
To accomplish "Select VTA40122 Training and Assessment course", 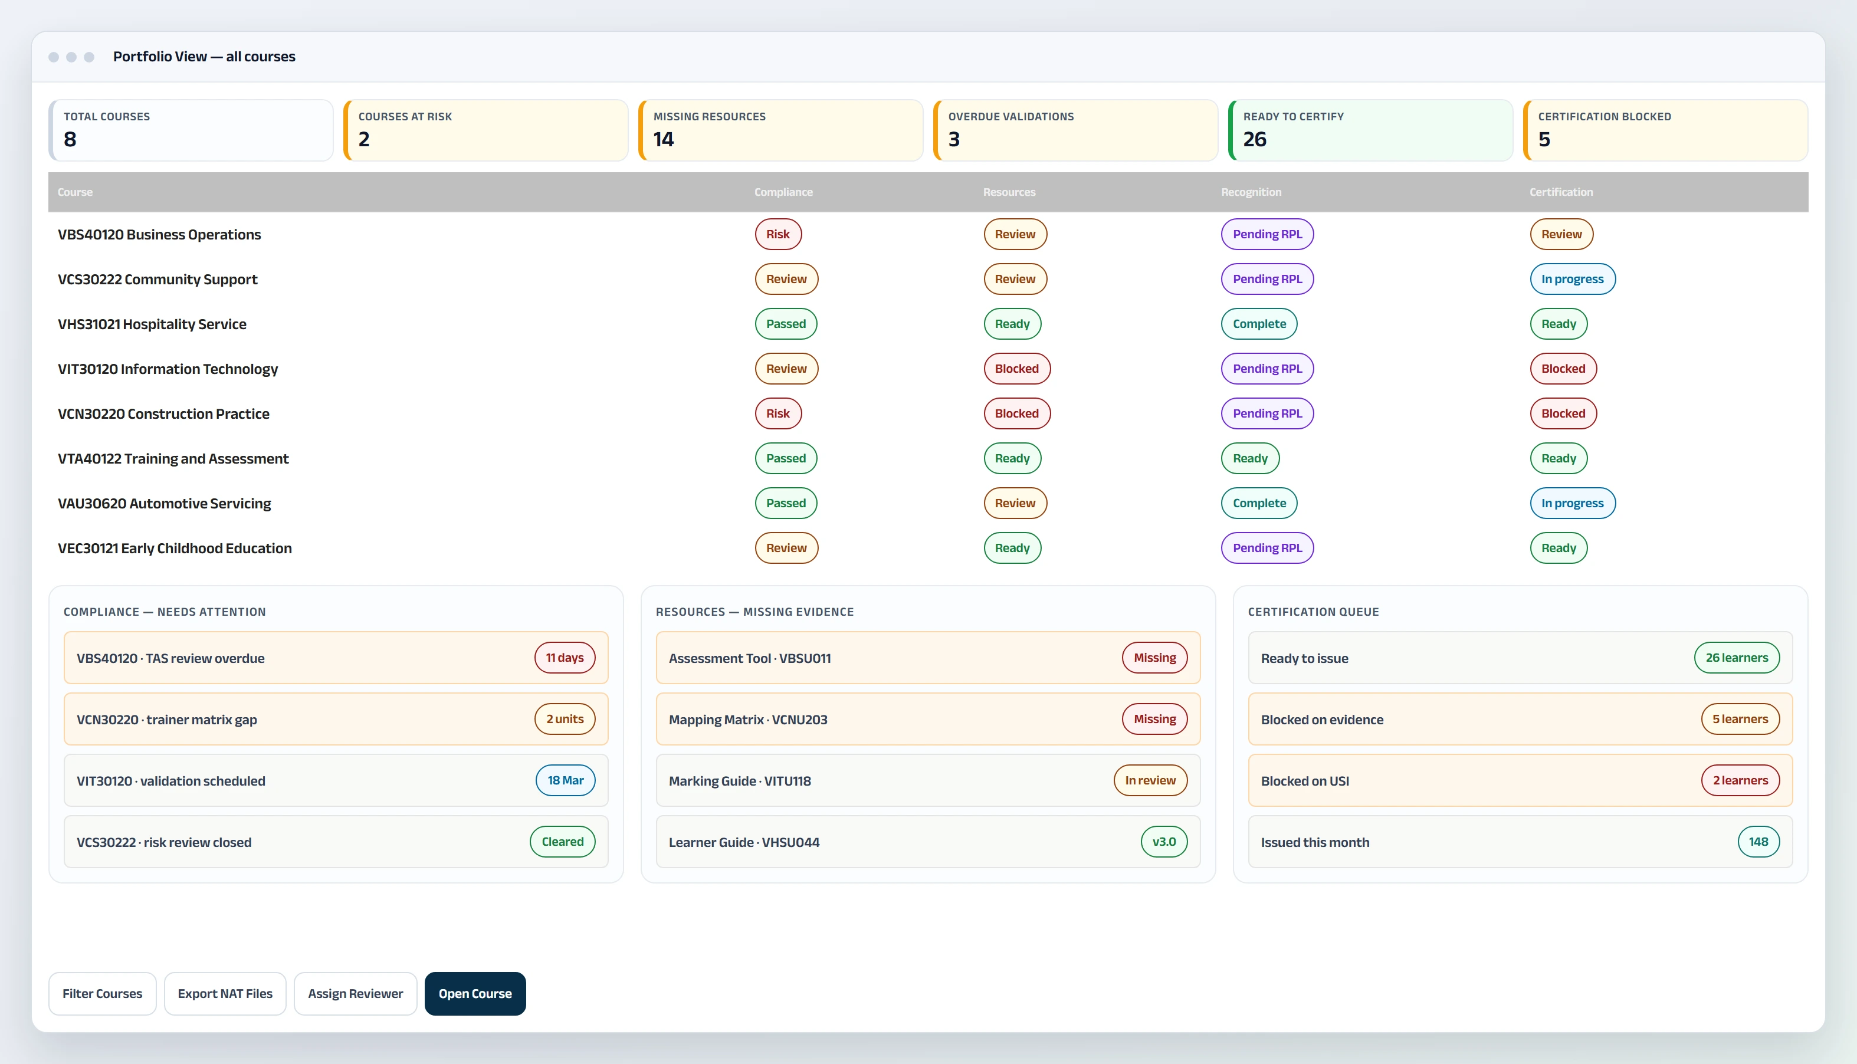I will point(928,458).
